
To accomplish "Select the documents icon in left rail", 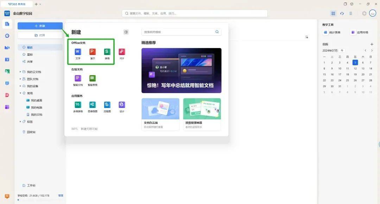I will point(7,24).
